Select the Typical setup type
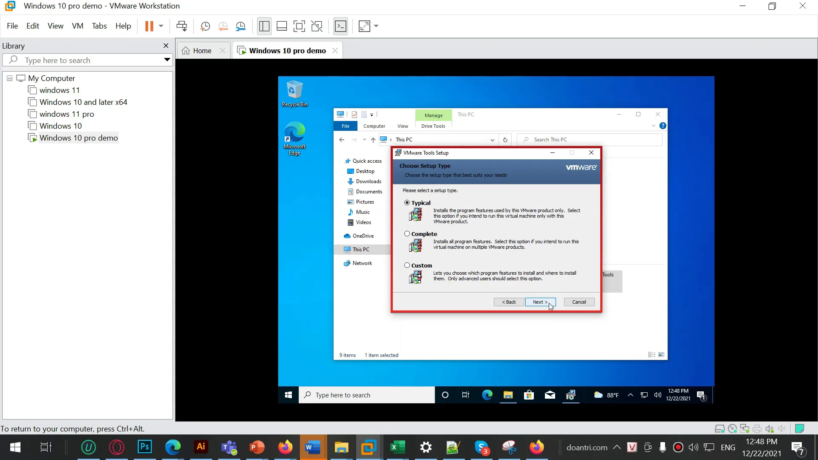Viewport: 818px width, 460px height. click(x=408, y=202)
